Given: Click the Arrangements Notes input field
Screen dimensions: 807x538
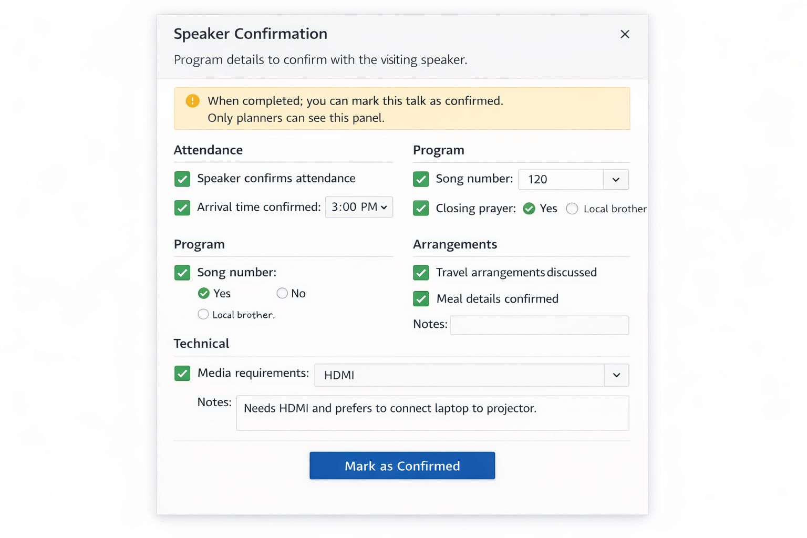Looking at the screenshot, I should pyautogui.click(x=539, y=325).
